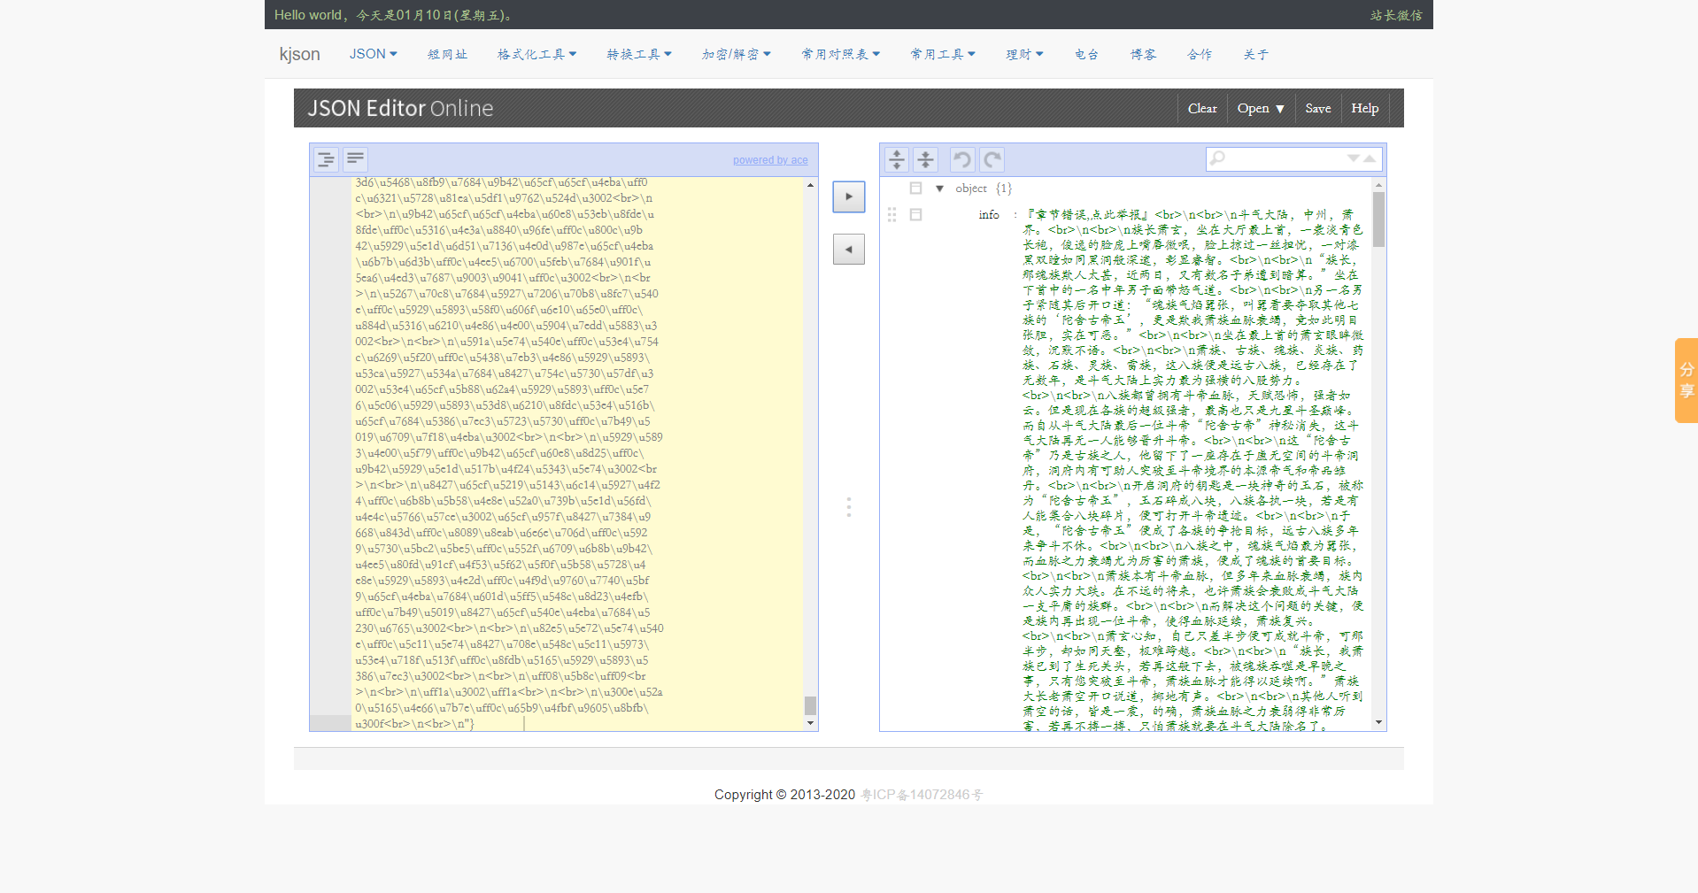The image size is (1698, 893).
Task: Click the next search result down arrow
Action: (1352, 158)
